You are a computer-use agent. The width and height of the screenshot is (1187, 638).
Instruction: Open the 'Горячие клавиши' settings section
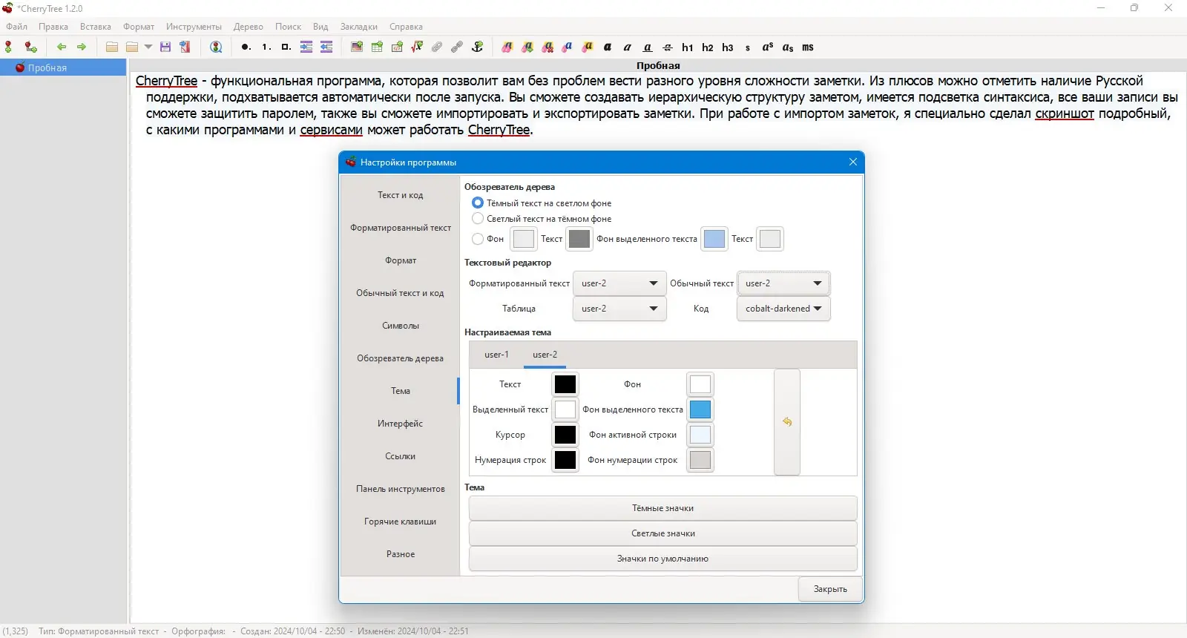[x=400, y=522]
